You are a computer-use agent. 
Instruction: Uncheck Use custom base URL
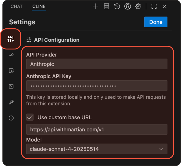pyautogui.click(x=30, y=117)
